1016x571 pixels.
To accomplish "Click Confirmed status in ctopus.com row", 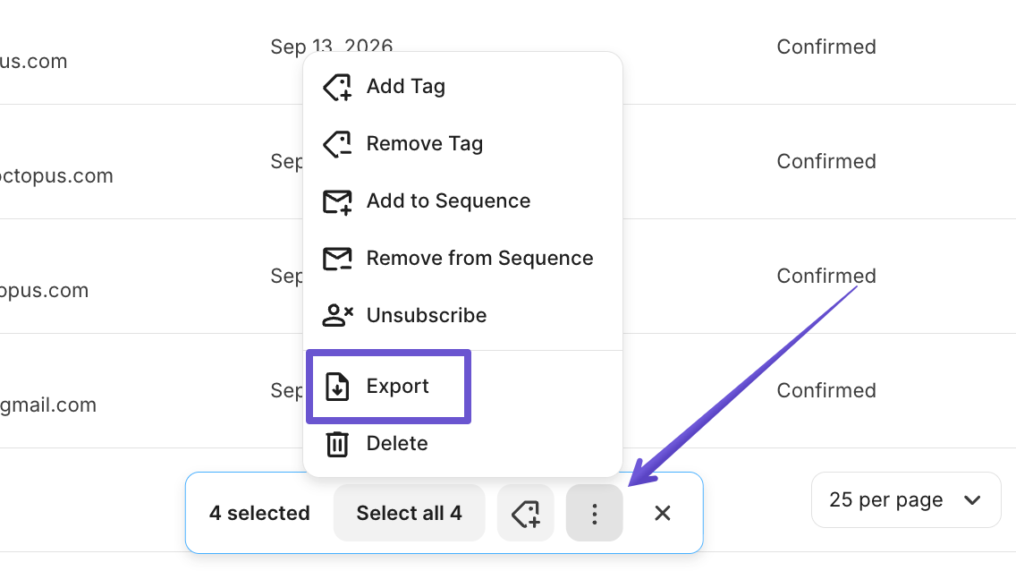I will [x=826, y=161].
